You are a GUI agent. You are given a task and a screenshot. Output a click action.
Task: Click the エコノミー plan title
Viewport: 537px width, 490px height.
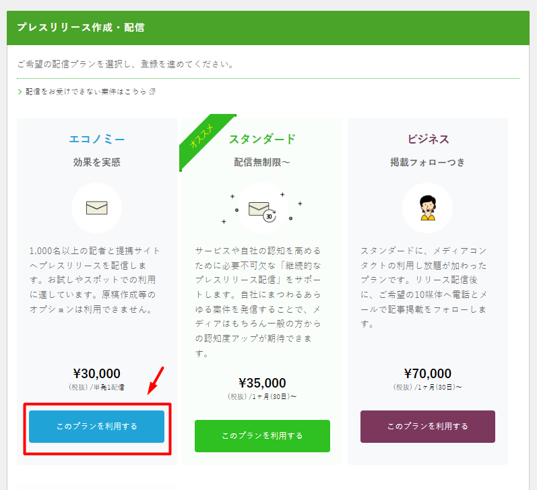click(96, 139)
